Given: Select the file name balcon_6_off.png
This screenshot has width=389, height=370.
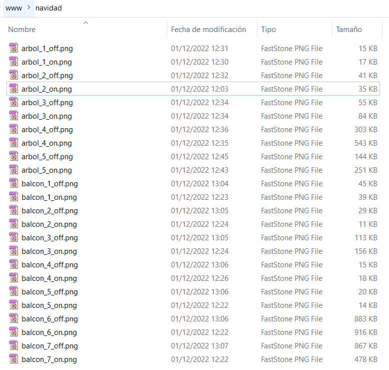Looking at the screenshot, I should (49, 319).
